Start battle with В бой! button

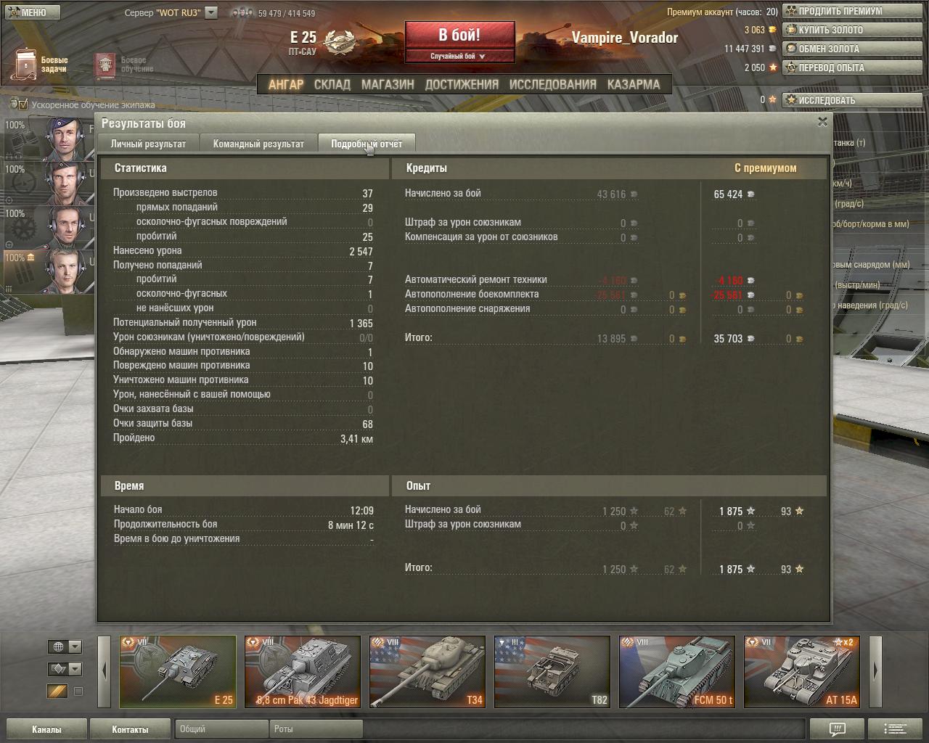pyautogui.click(x=459, y=36)
